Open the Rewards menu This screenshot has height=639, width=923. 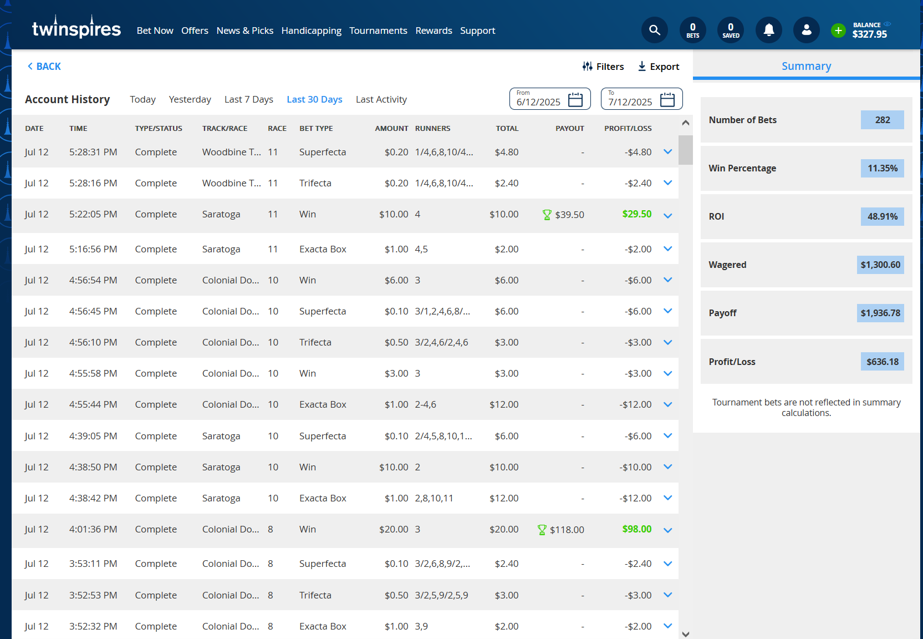click(x=434, y=31)
